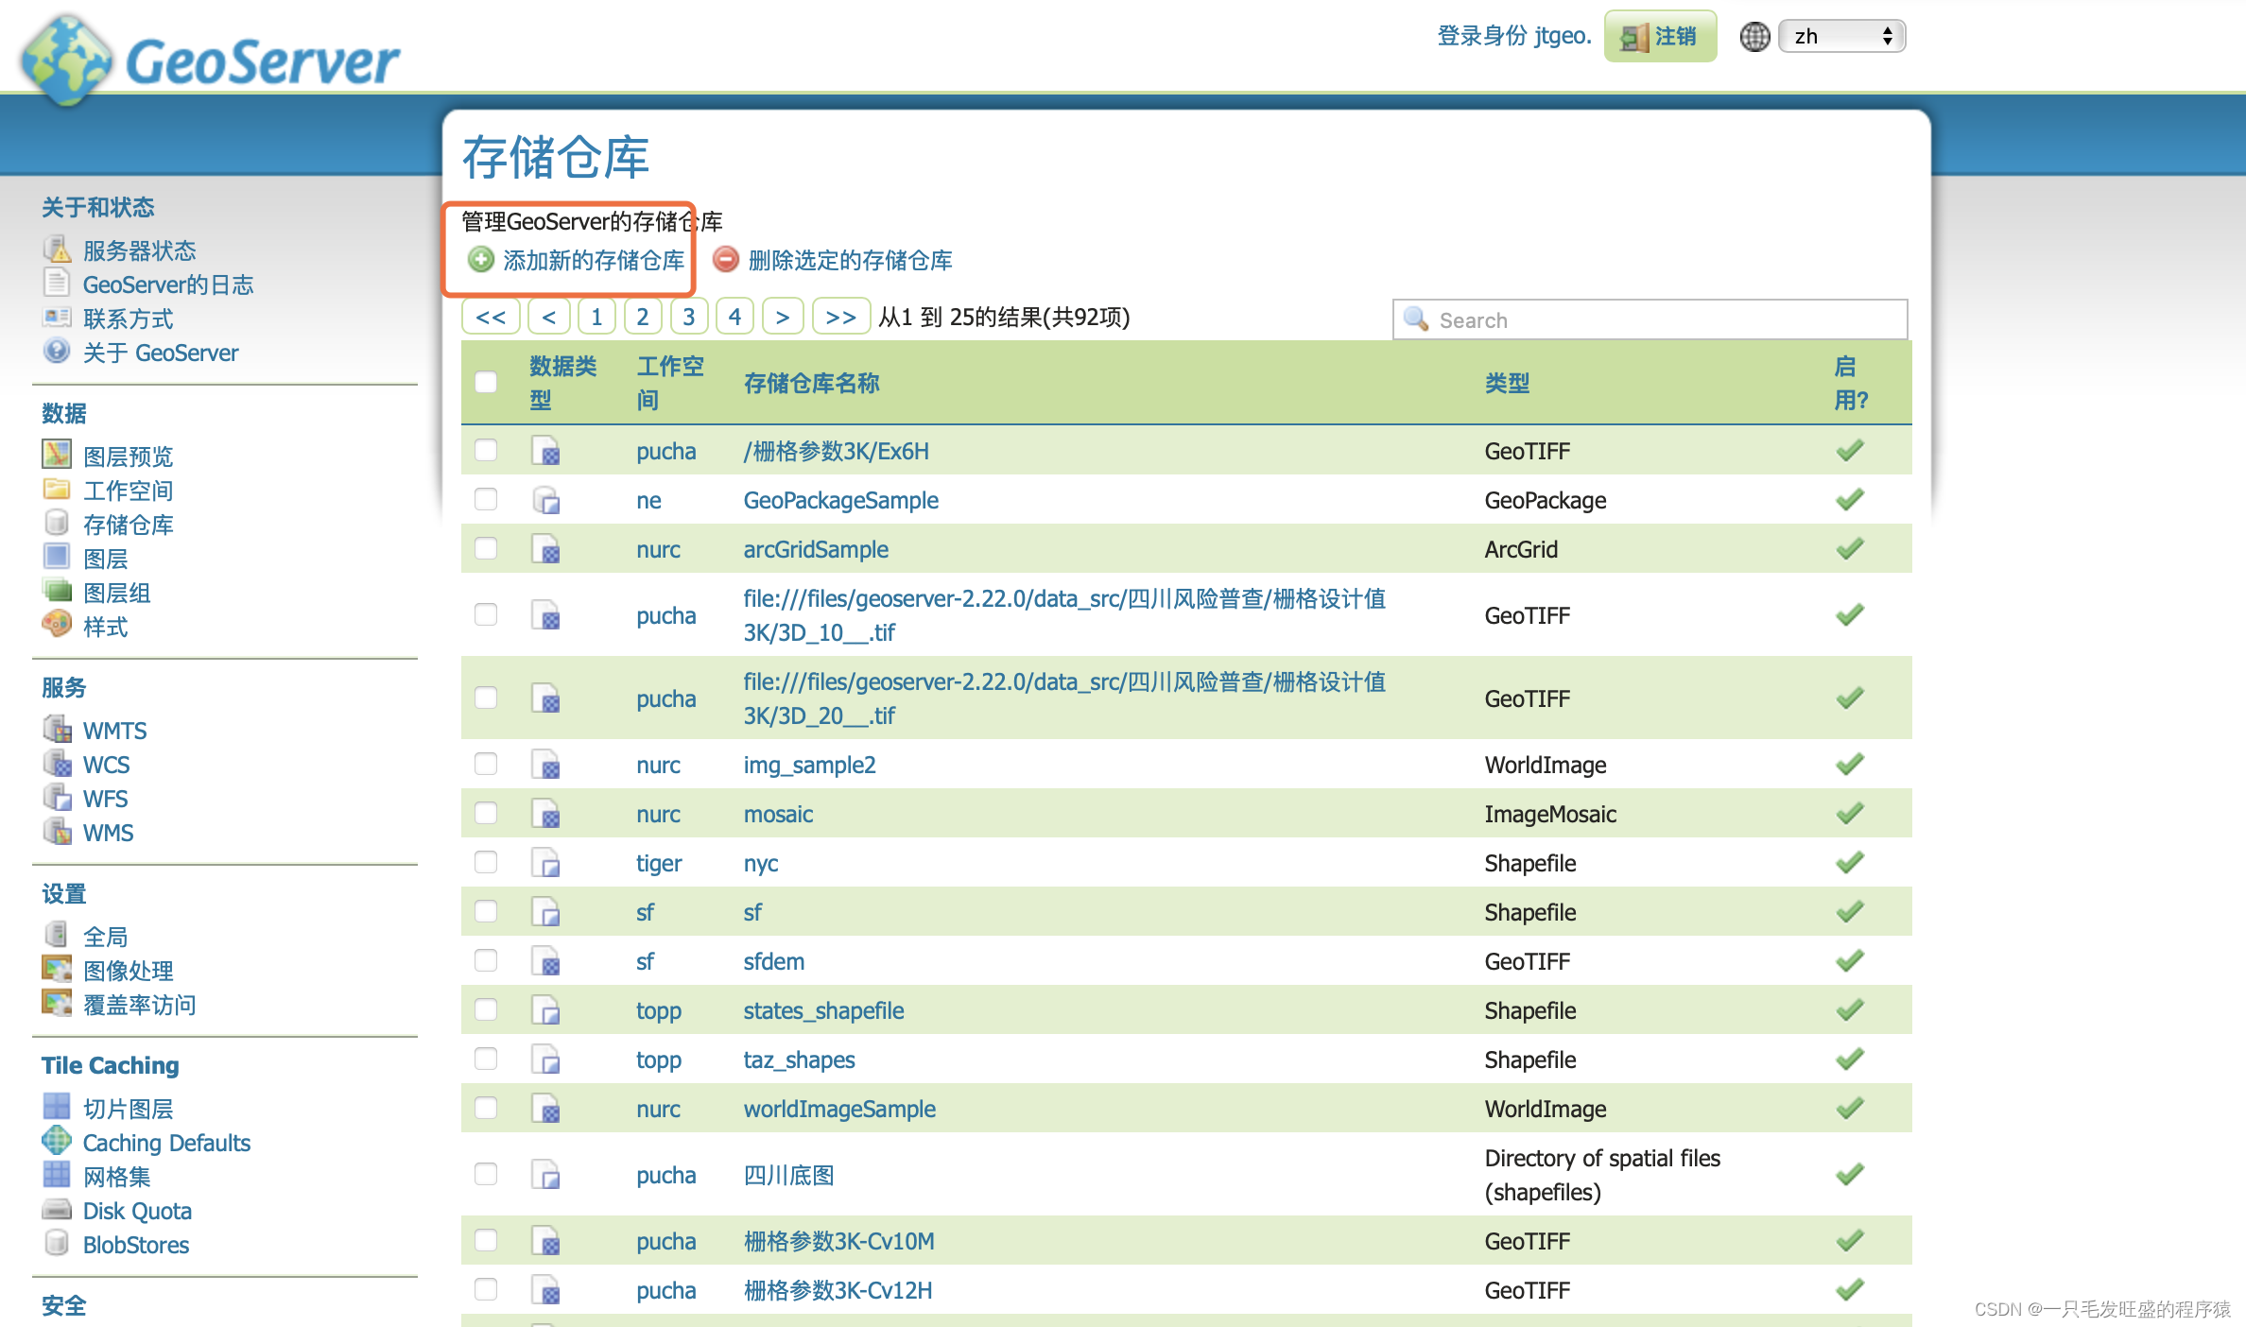
Task: Click the raster data-type icon on arcGridSample row
Action: [x=546, y=548]
